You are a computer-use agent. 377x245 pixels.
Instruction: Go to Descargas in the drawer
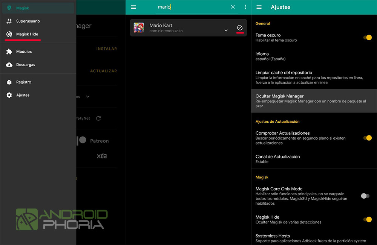38,65
